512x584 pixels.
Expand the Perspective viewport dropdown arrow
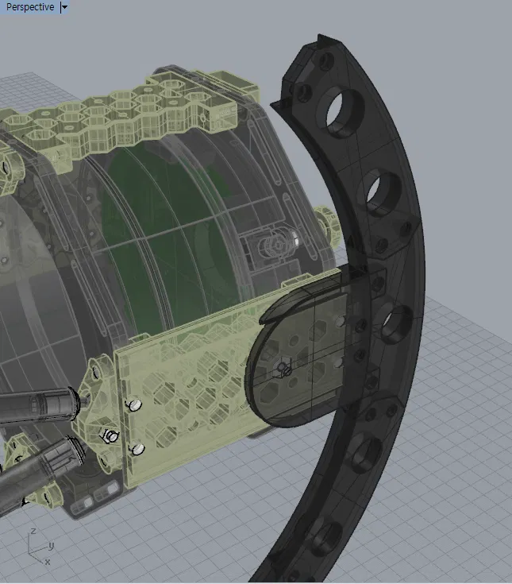pos(64,7)
